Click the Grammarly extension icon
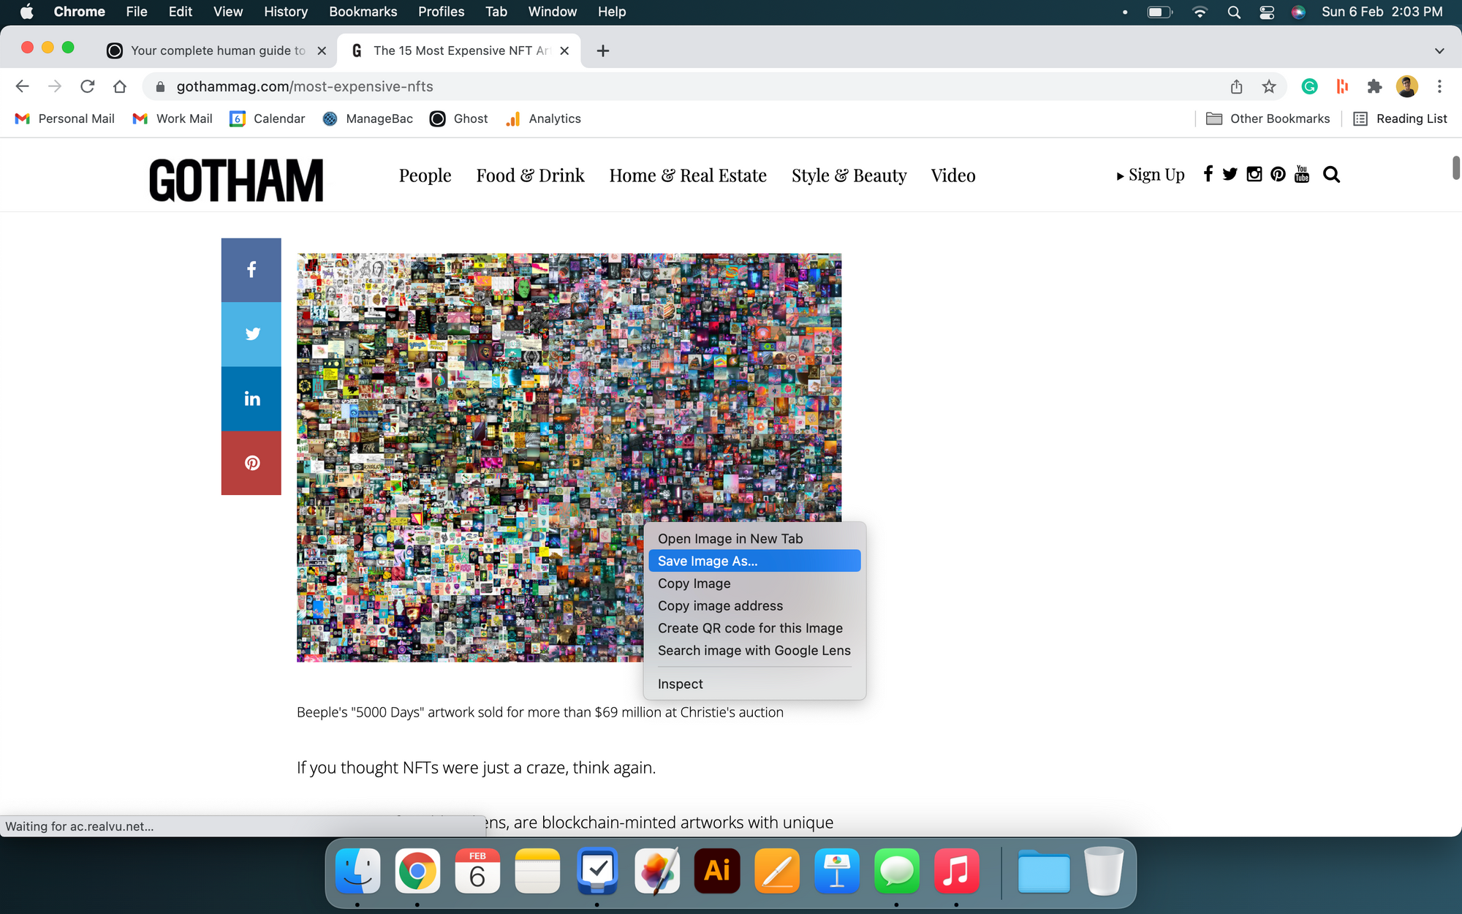1462x914 pixels. click(x=1309, y=86)
